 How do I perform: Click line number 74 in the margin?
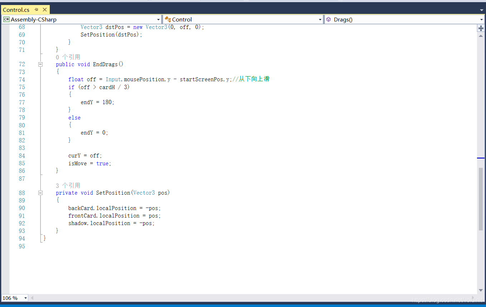(22, 79)
